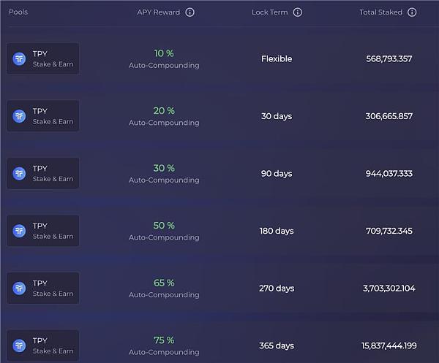Click the TPY token icon in 30 days pool
This screenshot has width=439, height=363.
click(20, 116)
